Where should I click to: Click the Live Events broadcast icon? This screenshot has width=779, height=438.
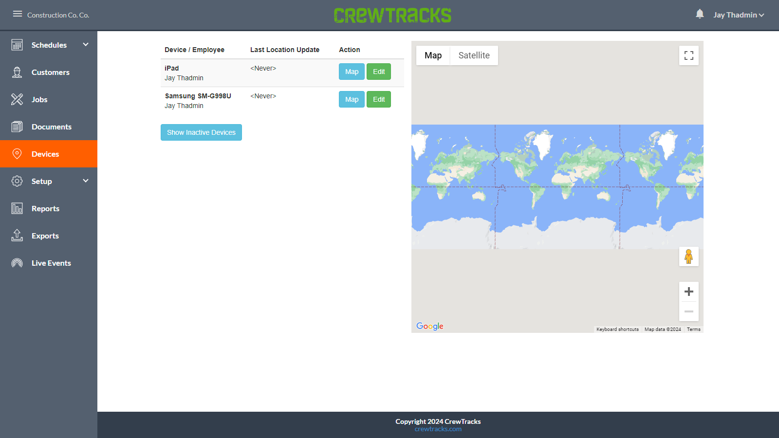tap(17, 263)
